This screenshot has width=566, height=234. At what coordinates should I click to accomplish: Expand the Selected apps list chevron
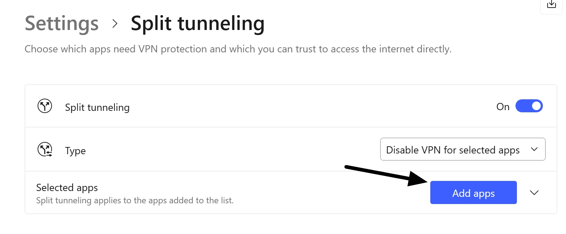coord(534,192)
